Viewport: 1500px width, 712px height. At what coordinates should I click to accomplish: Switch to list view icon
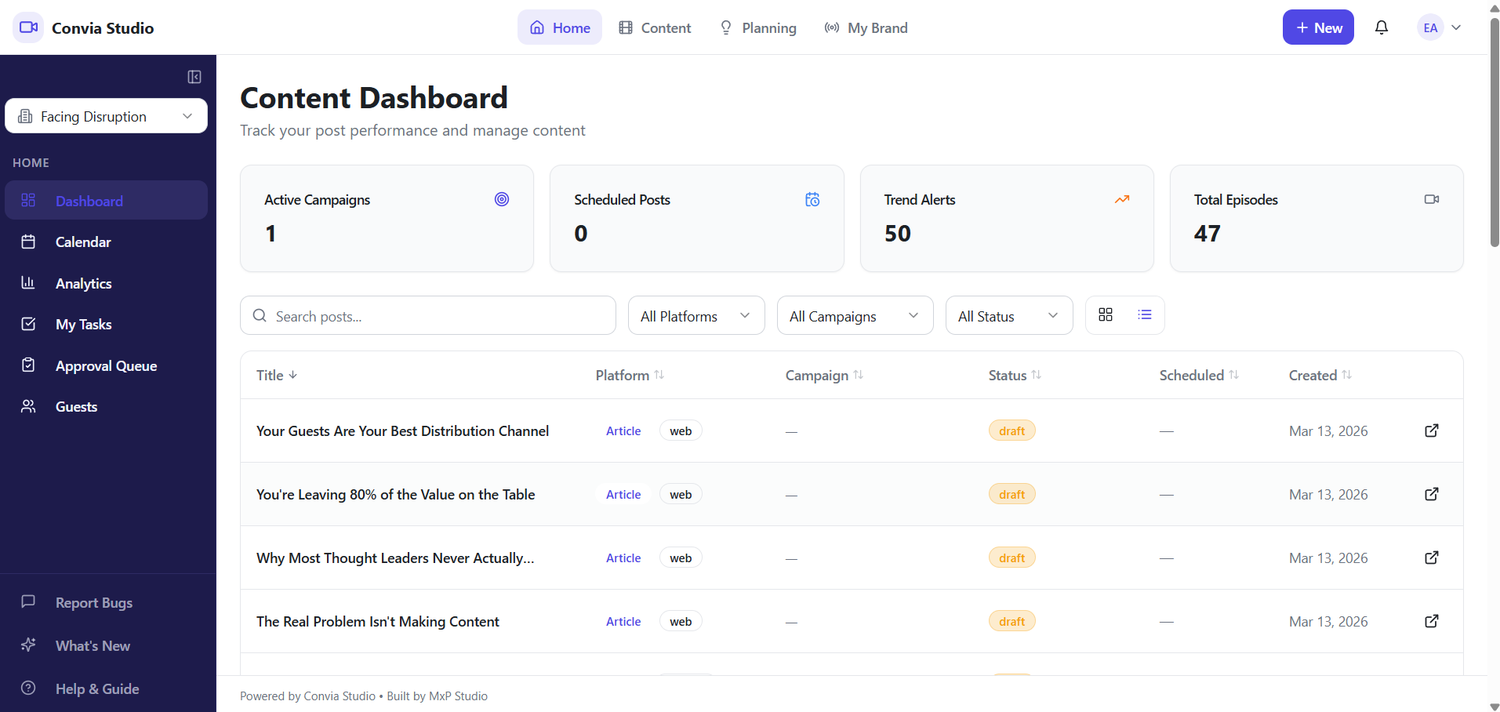[1145, 314]
